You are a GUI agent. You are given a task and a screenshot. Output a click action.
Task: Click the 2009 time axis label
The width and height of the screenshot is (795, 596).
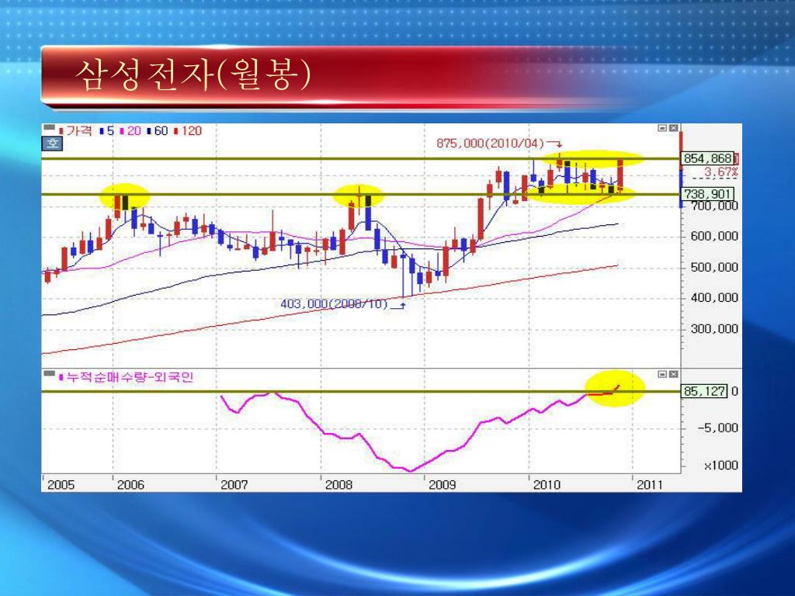point(442,485)
